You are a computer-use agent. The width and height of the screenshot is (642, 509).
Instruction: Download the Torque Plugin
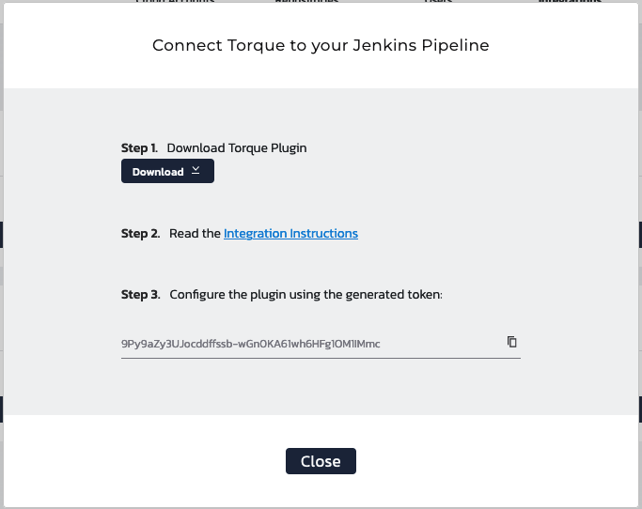point(167,171)
